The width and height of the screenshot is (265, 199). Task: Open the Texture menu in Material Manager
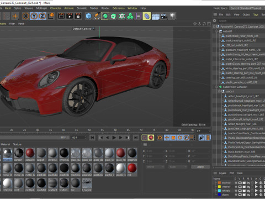click(x=17, y=144)
